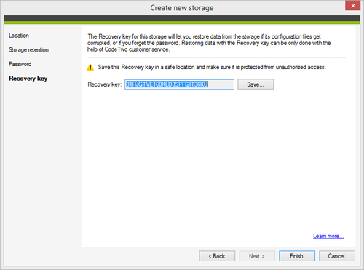Select the Recovery key step
This screenshot has width=364, height=270.
(28, 79)
